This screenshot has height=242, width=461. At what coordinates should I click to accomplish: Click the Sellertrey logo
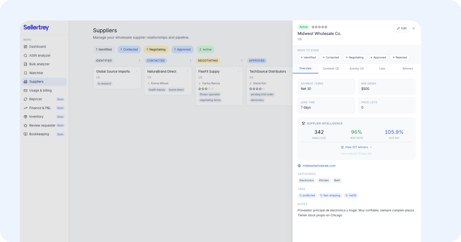36,28
